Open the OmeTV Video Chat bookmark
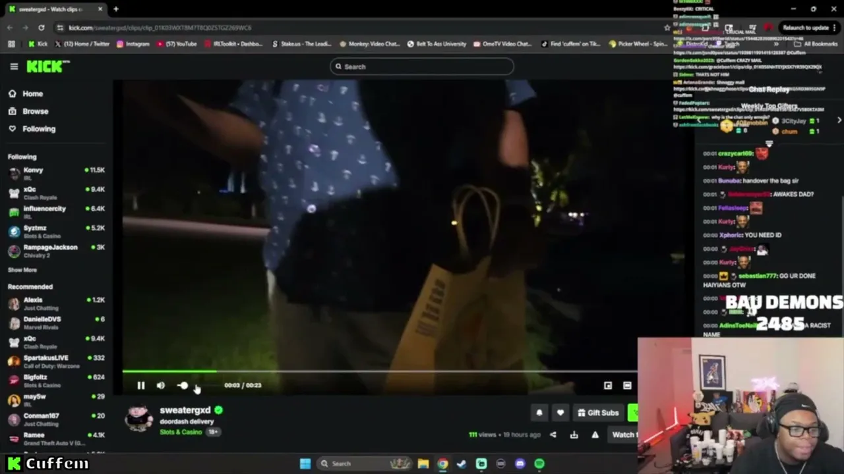 pyautogui.click(x=502, y=44)
